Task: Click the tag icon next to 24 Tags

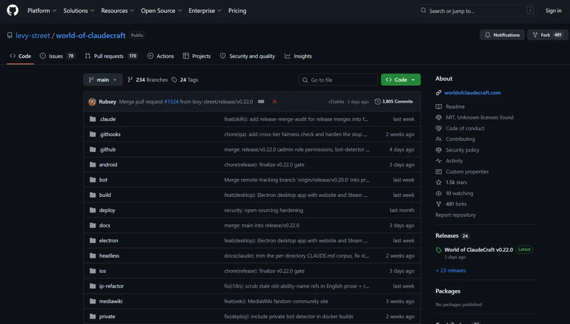Action: (x=175, y=80)
